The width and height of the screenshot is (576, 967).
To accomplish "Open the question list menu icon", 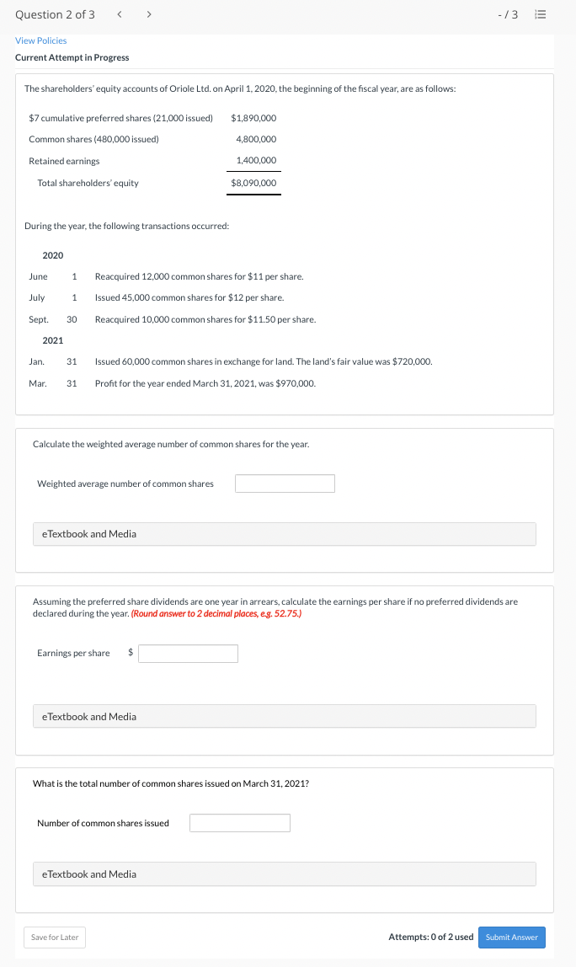I will pos(540,14).
